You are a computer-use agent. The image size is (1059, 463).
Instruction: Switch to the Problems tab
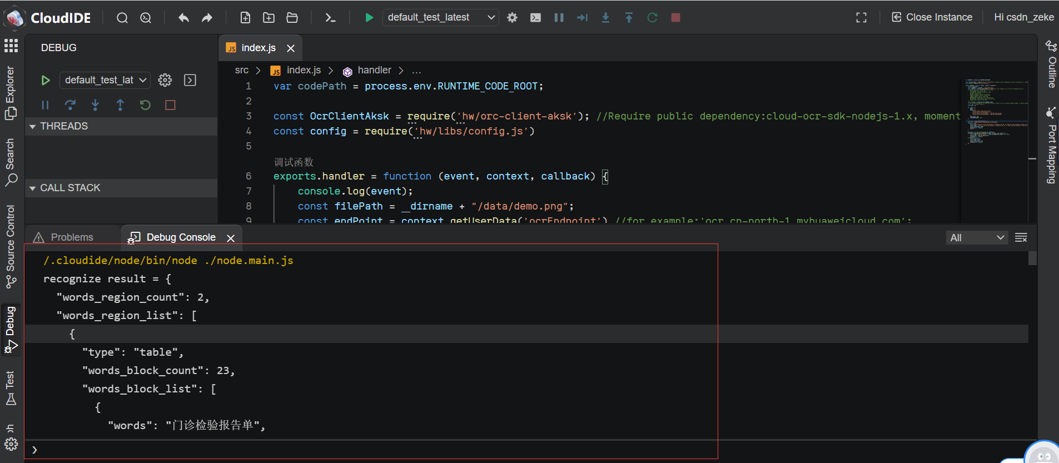tap(72, 237)
